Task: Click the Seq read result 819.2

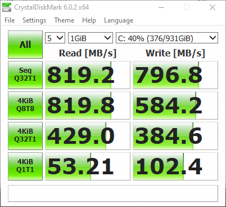Action: [x=88, y=75]
